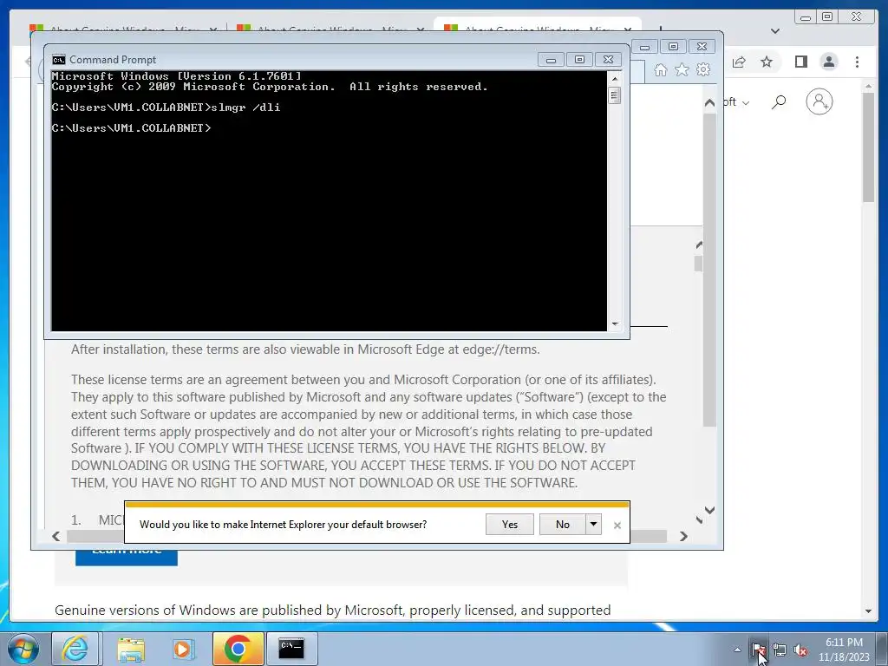Open Windows Explorer from the taskbar

[x=131, y=649]
